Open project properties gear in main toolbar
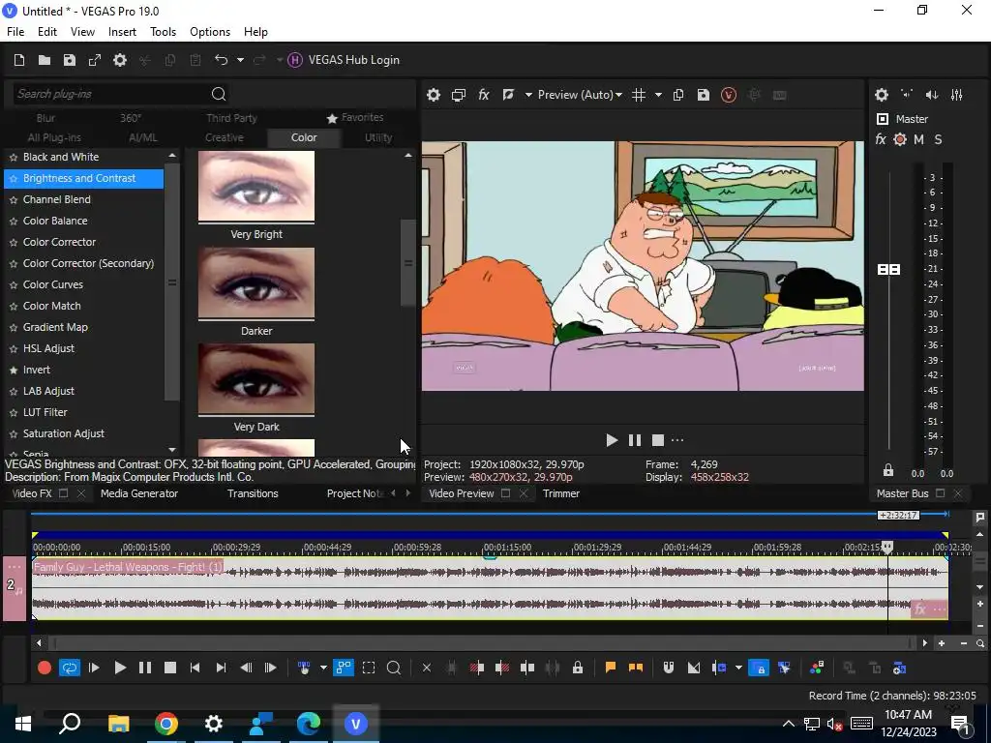The image size is (991, 743). point(119,60)
